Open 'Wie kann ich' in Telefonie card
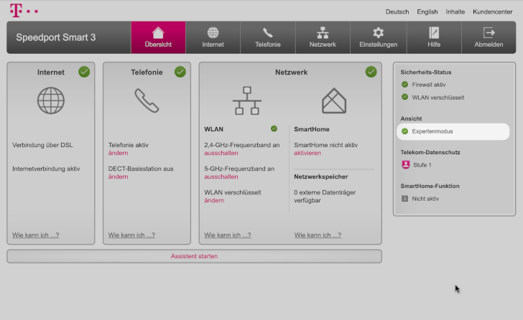 (x=131, y=235)
